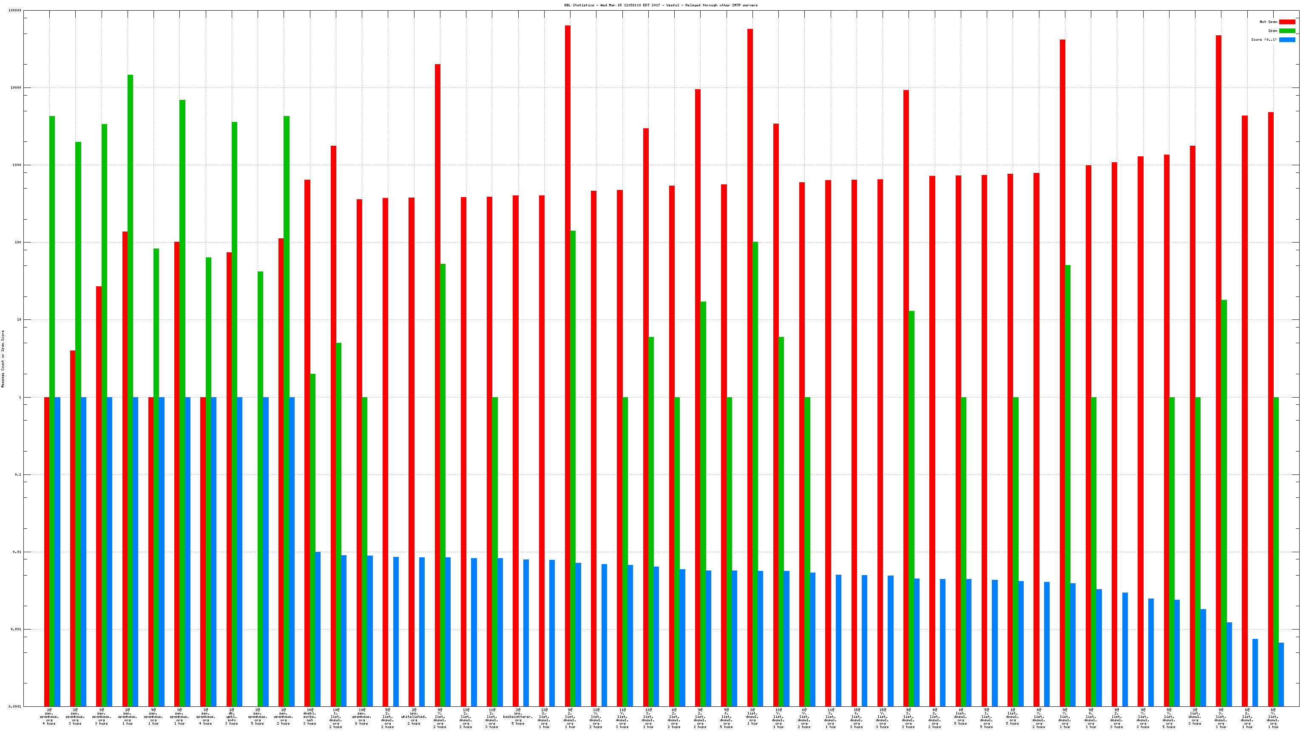Click the 0.01 tick on the y-axis
Screen dimensions: 1306x734
tap(17, 552)
